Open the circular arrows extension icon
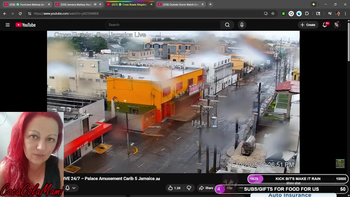 291,13
